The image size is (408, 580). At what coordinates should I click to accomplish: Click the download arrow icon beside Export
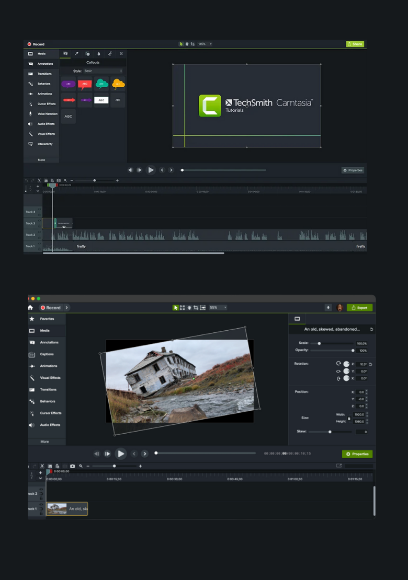[x=328, y=308]
